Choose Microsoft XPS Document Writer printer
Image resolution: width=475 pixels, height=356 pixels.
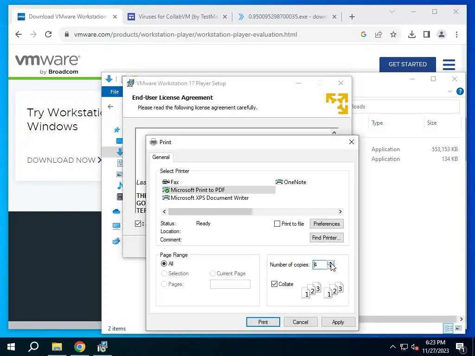coord(205,197)
